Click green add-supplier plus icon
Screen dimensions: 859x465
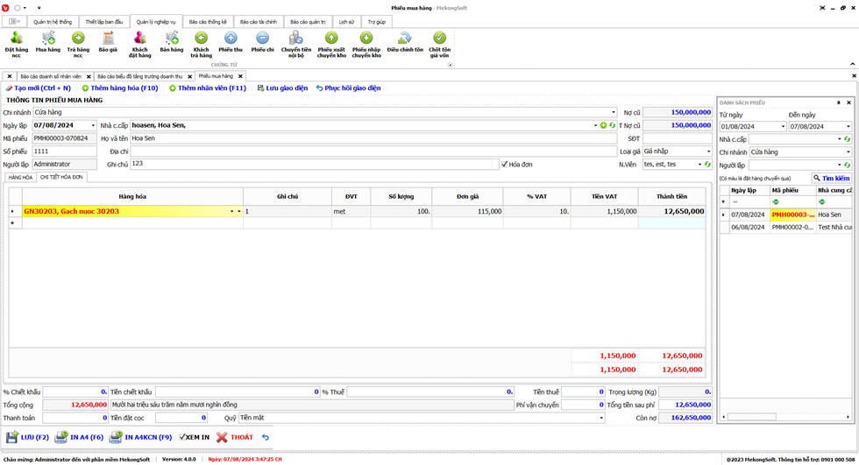(603, 125)
